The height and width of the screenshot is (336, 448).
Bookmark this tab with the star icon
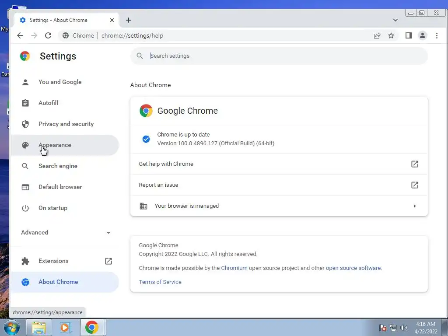click(391, 35)
